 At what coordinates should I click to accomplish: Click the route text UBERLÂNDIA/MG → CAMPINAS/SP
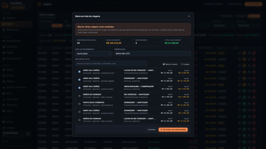click(139, 86)
